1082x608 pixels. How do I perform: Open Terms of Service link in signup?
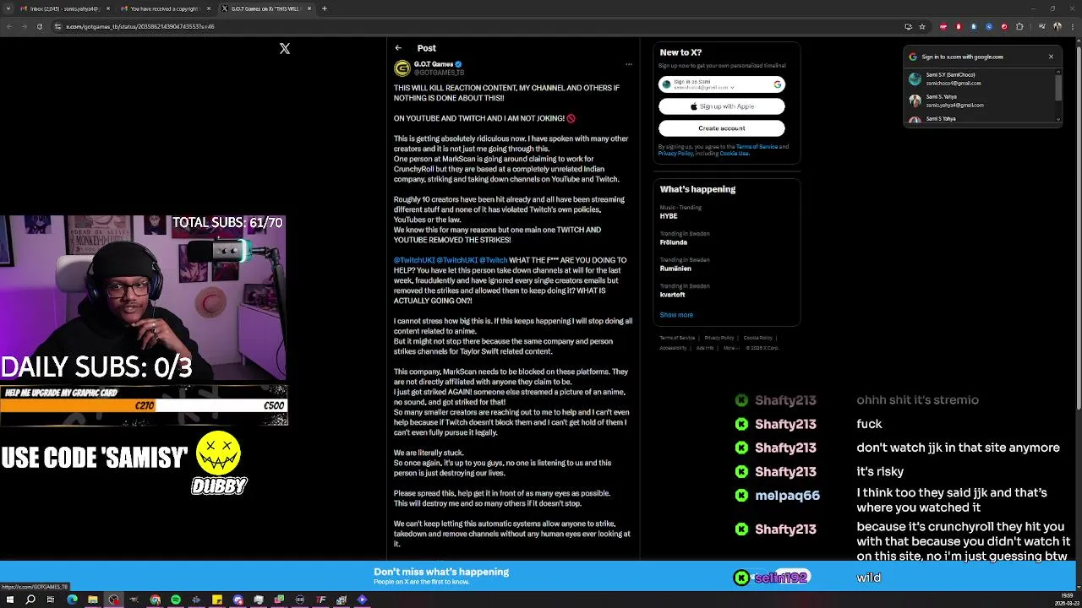tap(757, 147)
